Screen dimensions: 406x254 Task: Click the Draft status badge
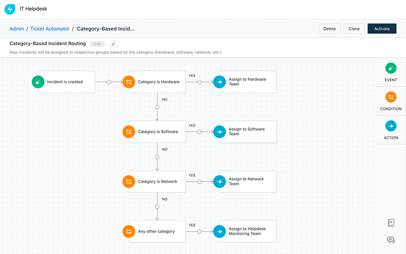pyautogui.click(x=97, y=44)
